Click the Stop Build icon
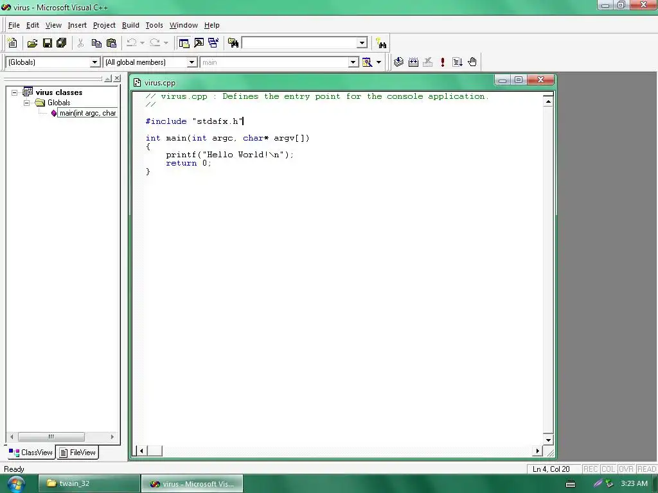The height and width of the screenshot is (493, 658). click(427, 62)
